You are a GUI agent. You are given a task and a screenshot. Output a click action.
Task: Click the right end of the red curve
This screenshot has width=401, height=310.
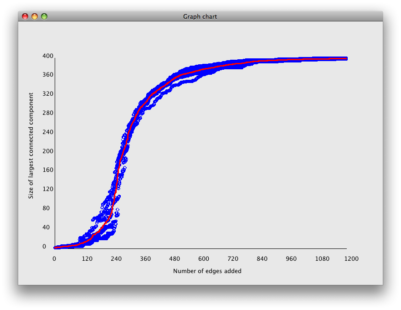[346, 59]
